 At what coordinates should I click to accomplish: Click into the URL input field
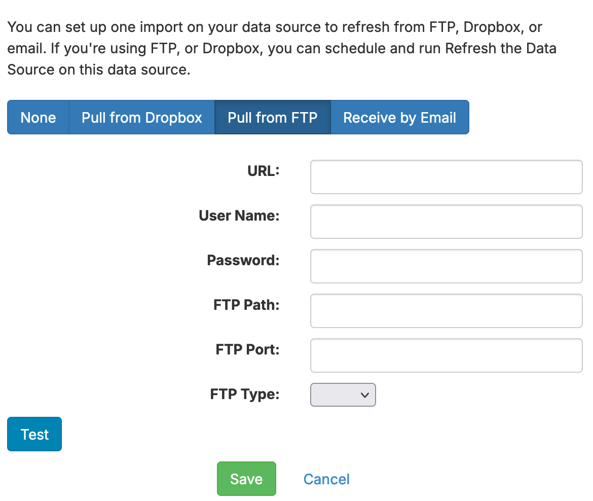pyautogui.click(x=446, y=177)
